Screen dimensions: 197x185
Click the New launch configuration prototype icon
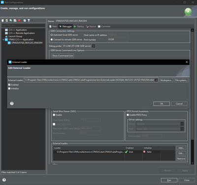(x=7, y=21)
